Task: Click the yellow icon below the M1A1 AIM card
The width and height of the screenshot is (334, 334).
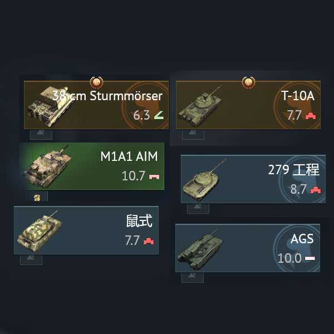Action: (37, 198)
